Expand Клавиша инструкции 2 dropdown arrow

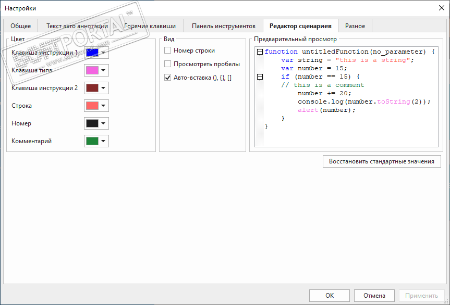click(103, 88)
